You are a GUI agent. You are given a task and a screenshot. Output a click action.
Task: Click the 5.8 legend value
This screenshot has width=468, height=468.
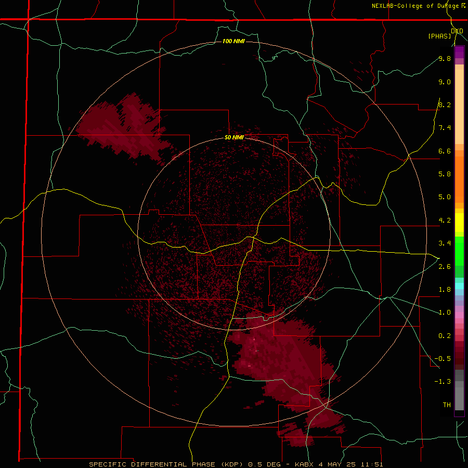[445, 174]
